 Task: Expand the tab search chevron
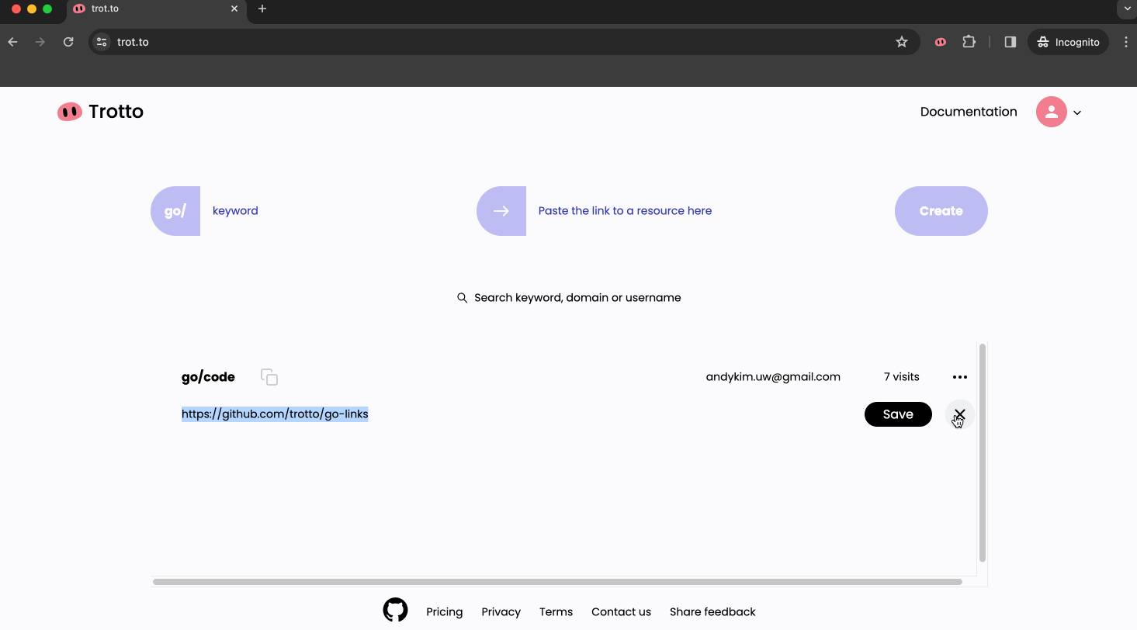coord(1127,9)
